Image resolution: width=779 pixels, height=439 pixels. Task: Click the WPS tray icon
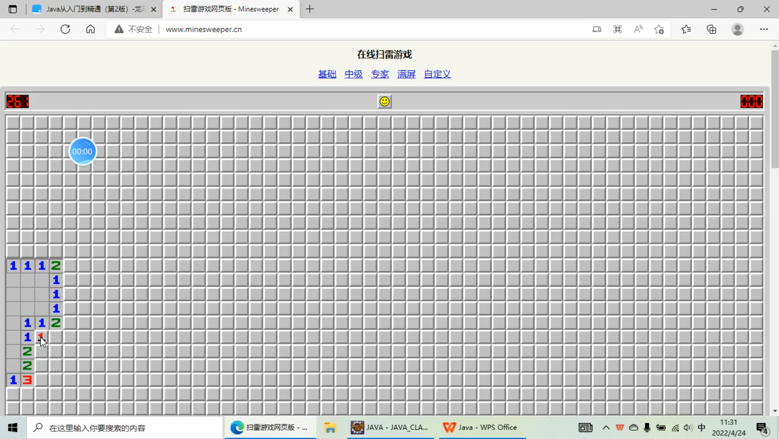(x=620, y=428)
